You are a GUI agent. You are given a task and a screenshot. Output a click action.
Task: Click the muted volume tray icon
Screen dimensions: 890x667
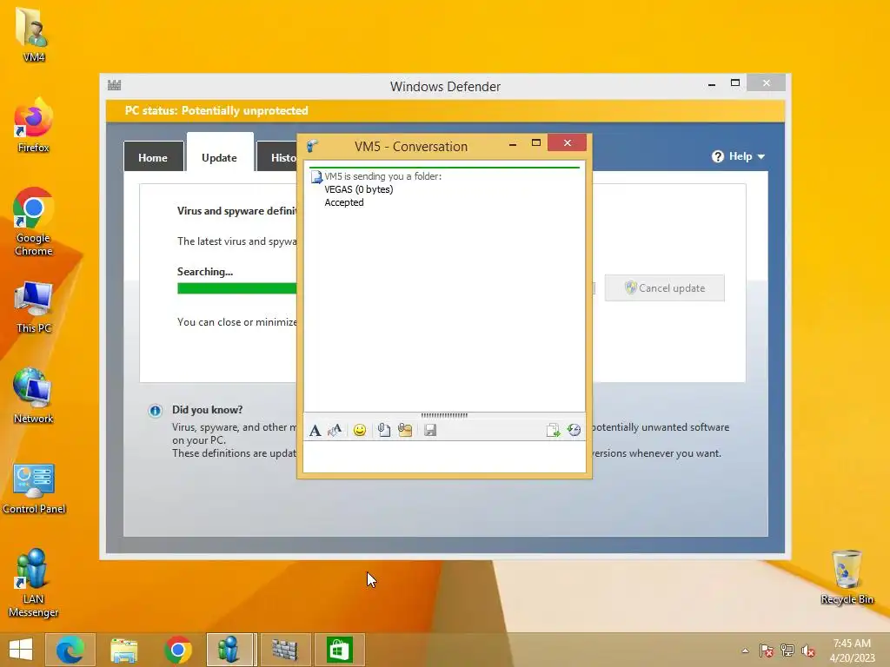point(808,650)
